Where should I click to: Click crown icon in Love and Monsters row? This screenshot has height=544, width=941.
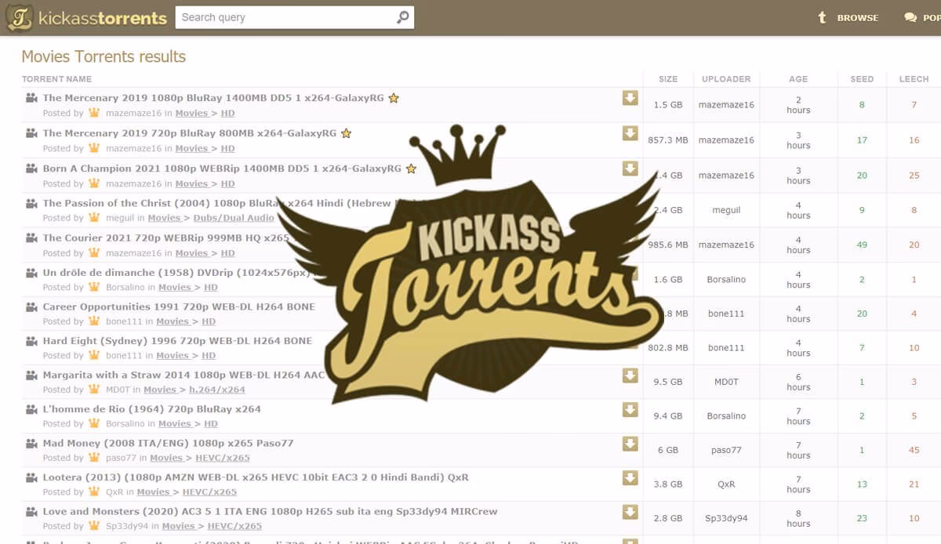94,526
